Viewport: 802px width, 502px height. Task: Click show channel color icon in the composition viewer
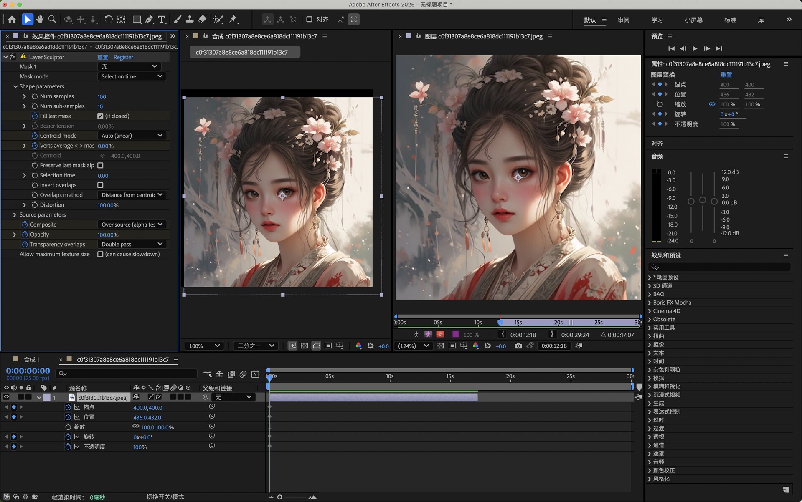358,346
